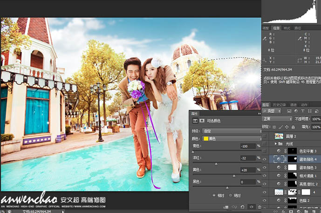The width and height of the screenshot is (321, 213).
Task: Select the Absolute (绝对) radio button
Action: click(x=230, y=195)
